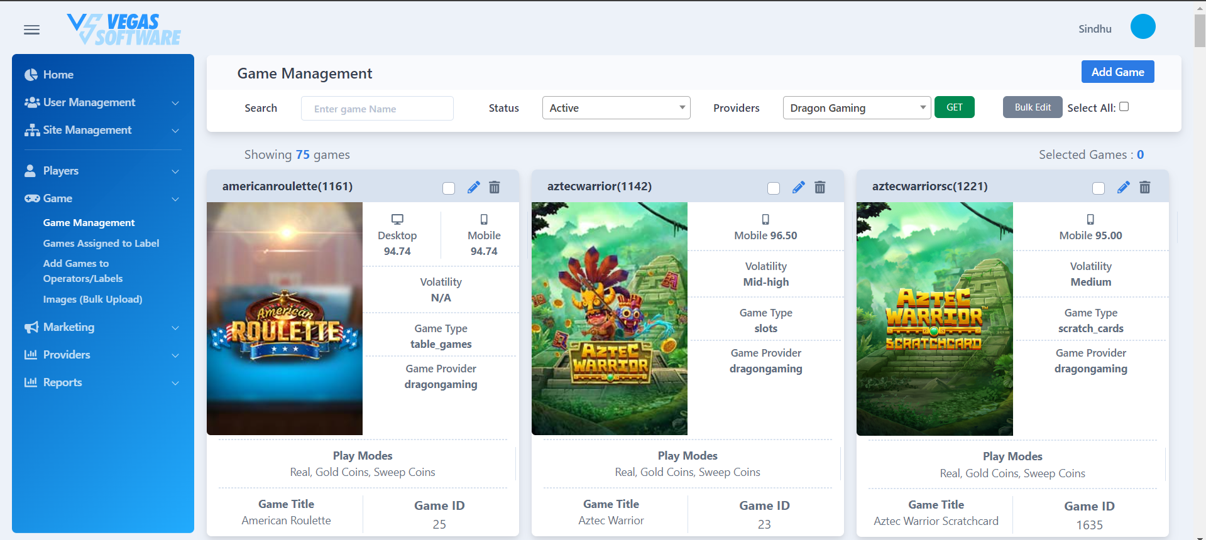Edit aztecwarrior(1142) with the pencil icon

click(x=799, y=187)
